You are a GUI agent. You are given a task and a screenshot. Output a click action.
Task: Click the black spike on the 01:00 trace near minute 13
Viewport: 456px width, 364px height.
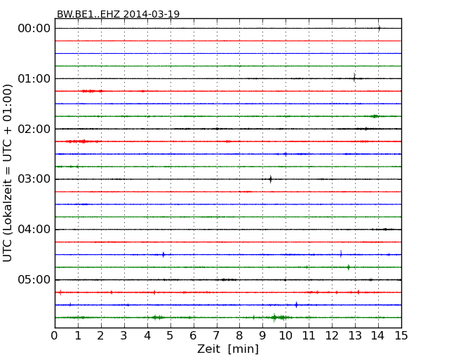tap(354, 78)
